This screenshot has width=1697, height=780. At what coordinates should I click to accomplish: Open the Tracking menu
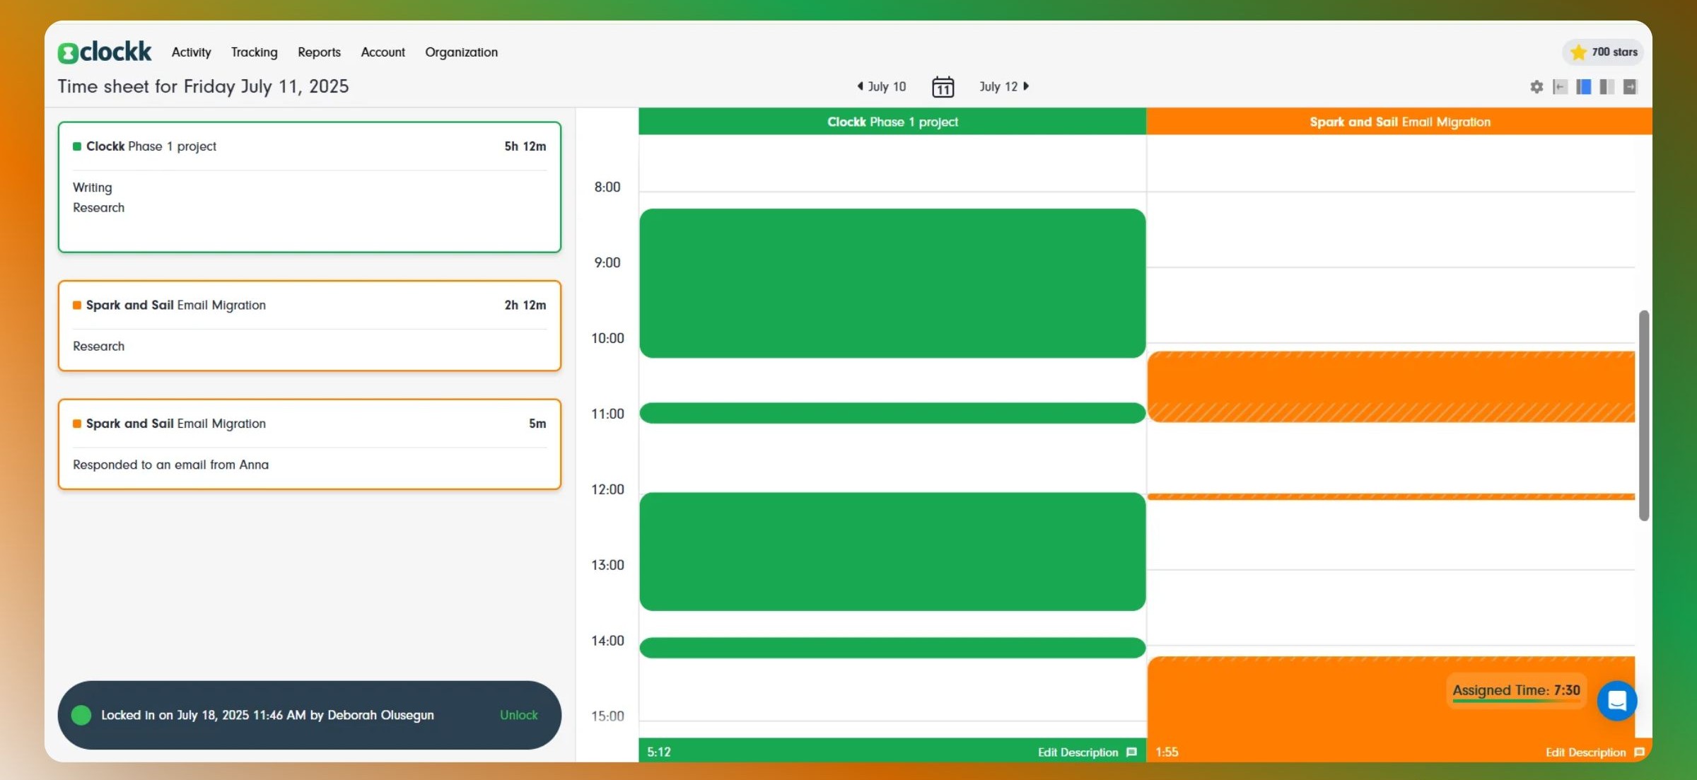point(254,52)
